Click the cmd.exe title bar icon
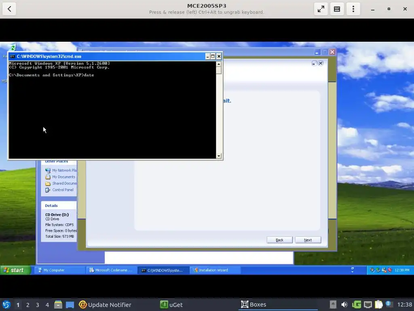 tap(12, 56)
